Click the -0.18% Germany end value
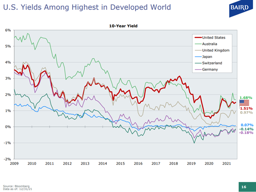Image resolution: width=256 pixels, height=192 pixels. (x=246, y=133)
